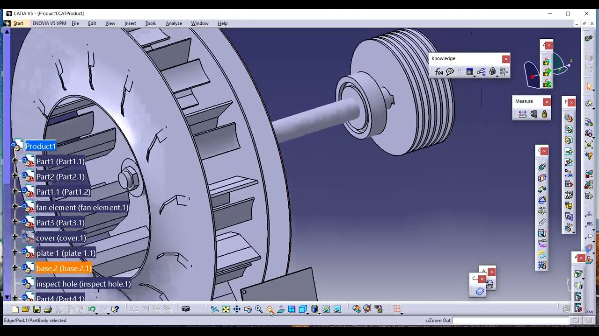
Task: Click the Select arrow tool icon
Action: point(589,87)
